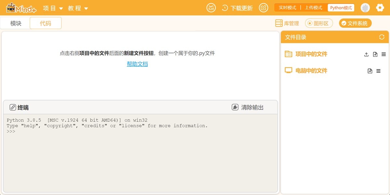Screen dimensions: 390x195
Task: Open the Mind+ community icon in top bar
Action: [x=211, y=7]
